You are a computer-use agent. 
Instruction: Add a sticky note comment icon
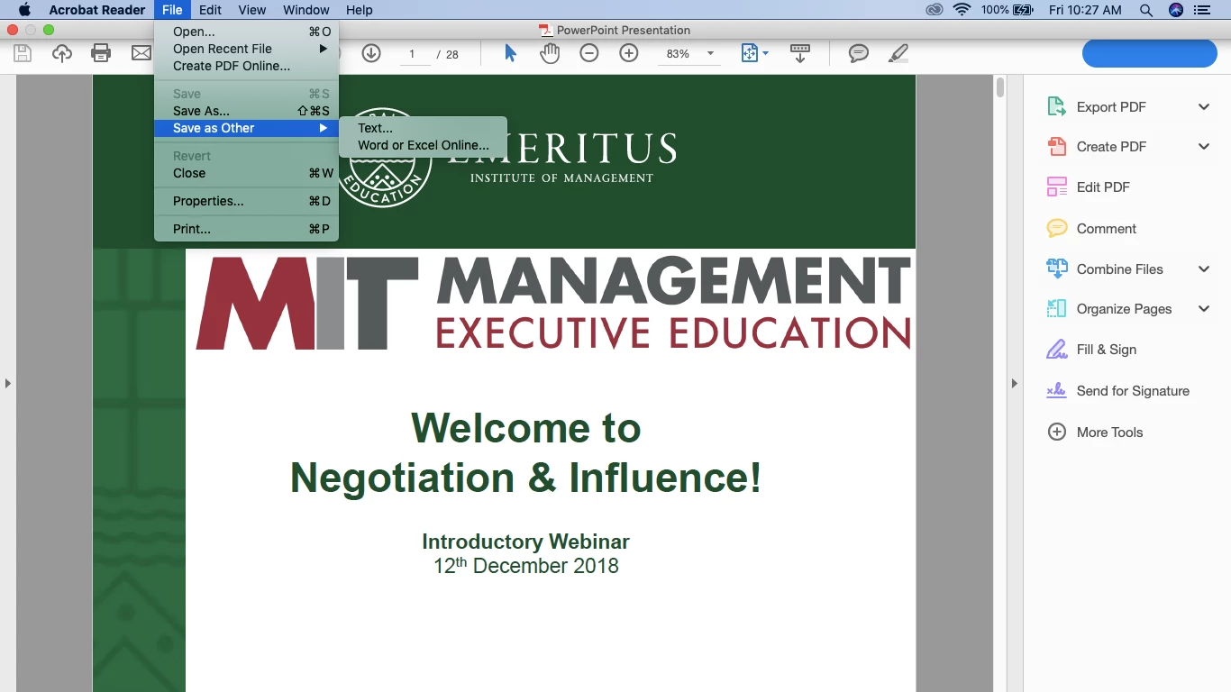click(x=859, y=53)
